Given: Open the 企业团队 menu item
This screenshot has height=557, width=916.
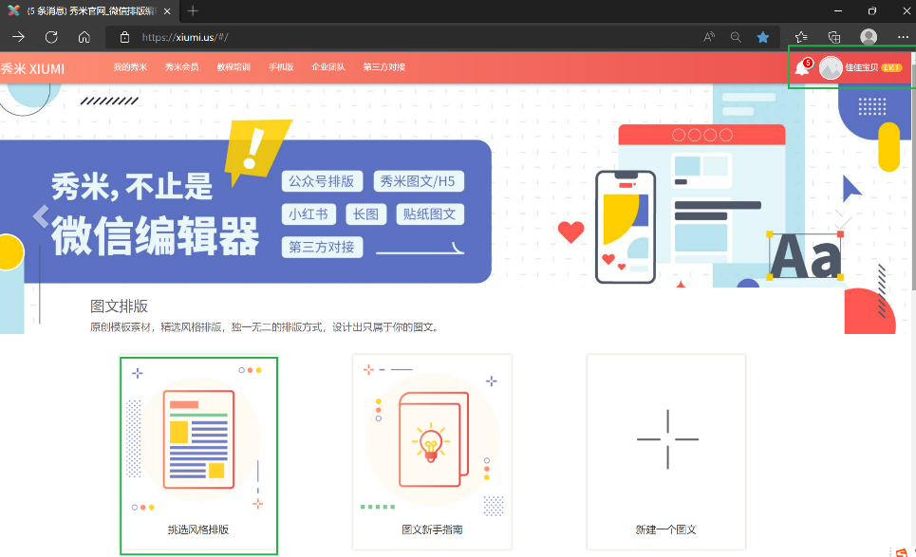Looking at the screenshot, I should point(327,67).
